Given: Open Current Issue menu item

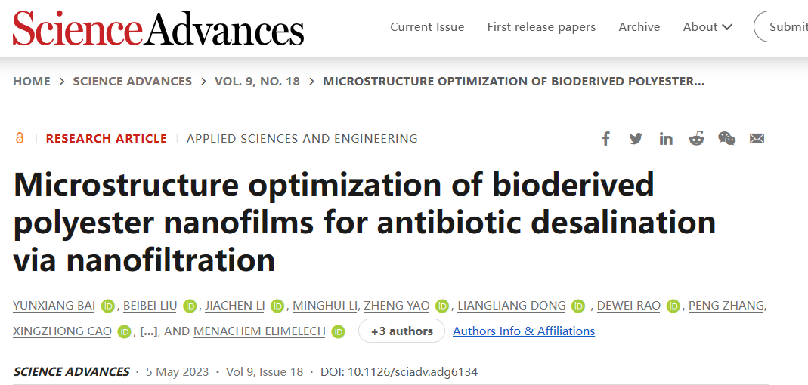Looking at the screenshot, I should tap(427, 26).
